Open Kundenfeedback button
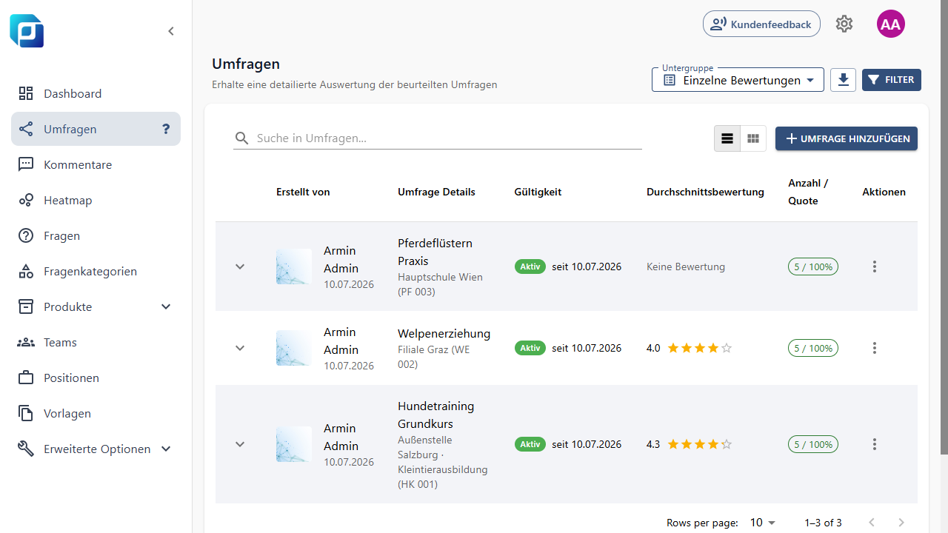Image resolution: width=948 pixels, height=533 pixels. (x=761, y=24)
